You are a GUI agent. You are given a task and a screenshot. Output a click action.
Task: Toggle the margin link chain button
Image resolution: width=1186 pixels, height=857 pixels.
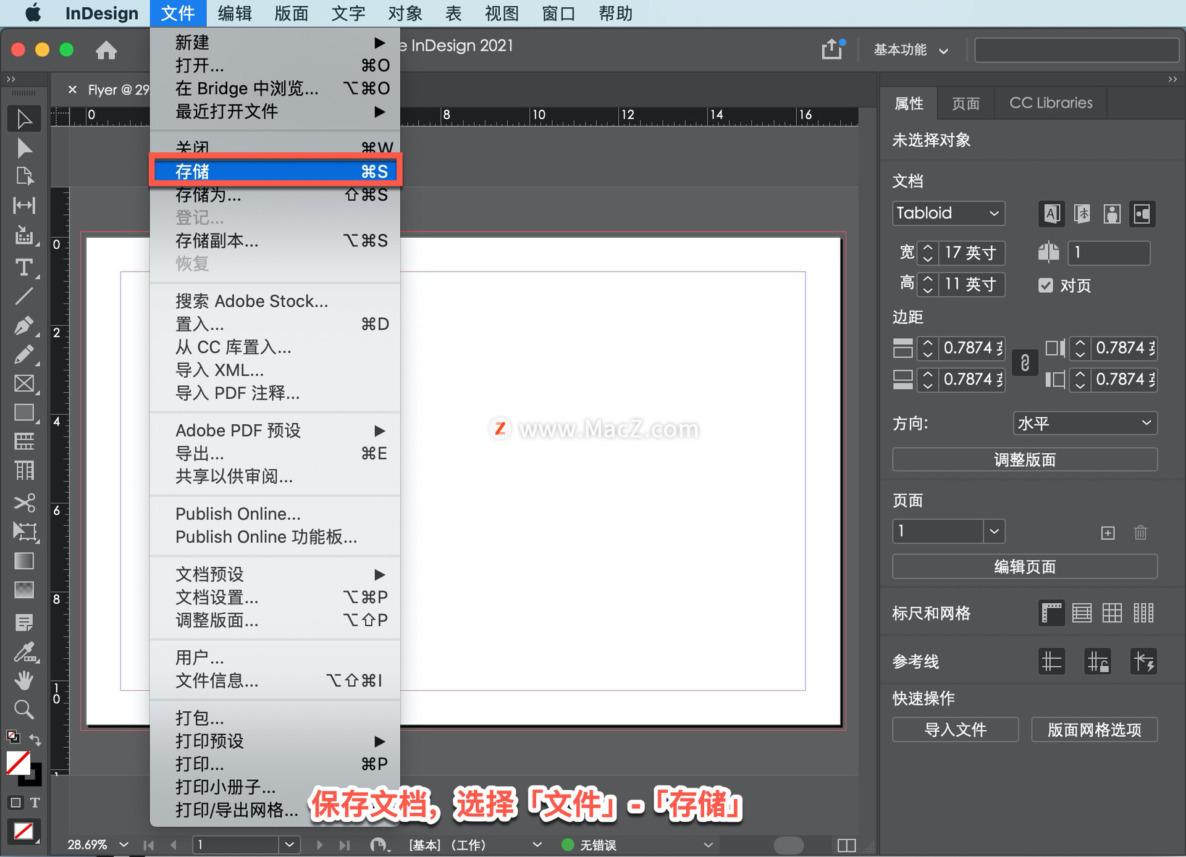(x=1025, y=363)
